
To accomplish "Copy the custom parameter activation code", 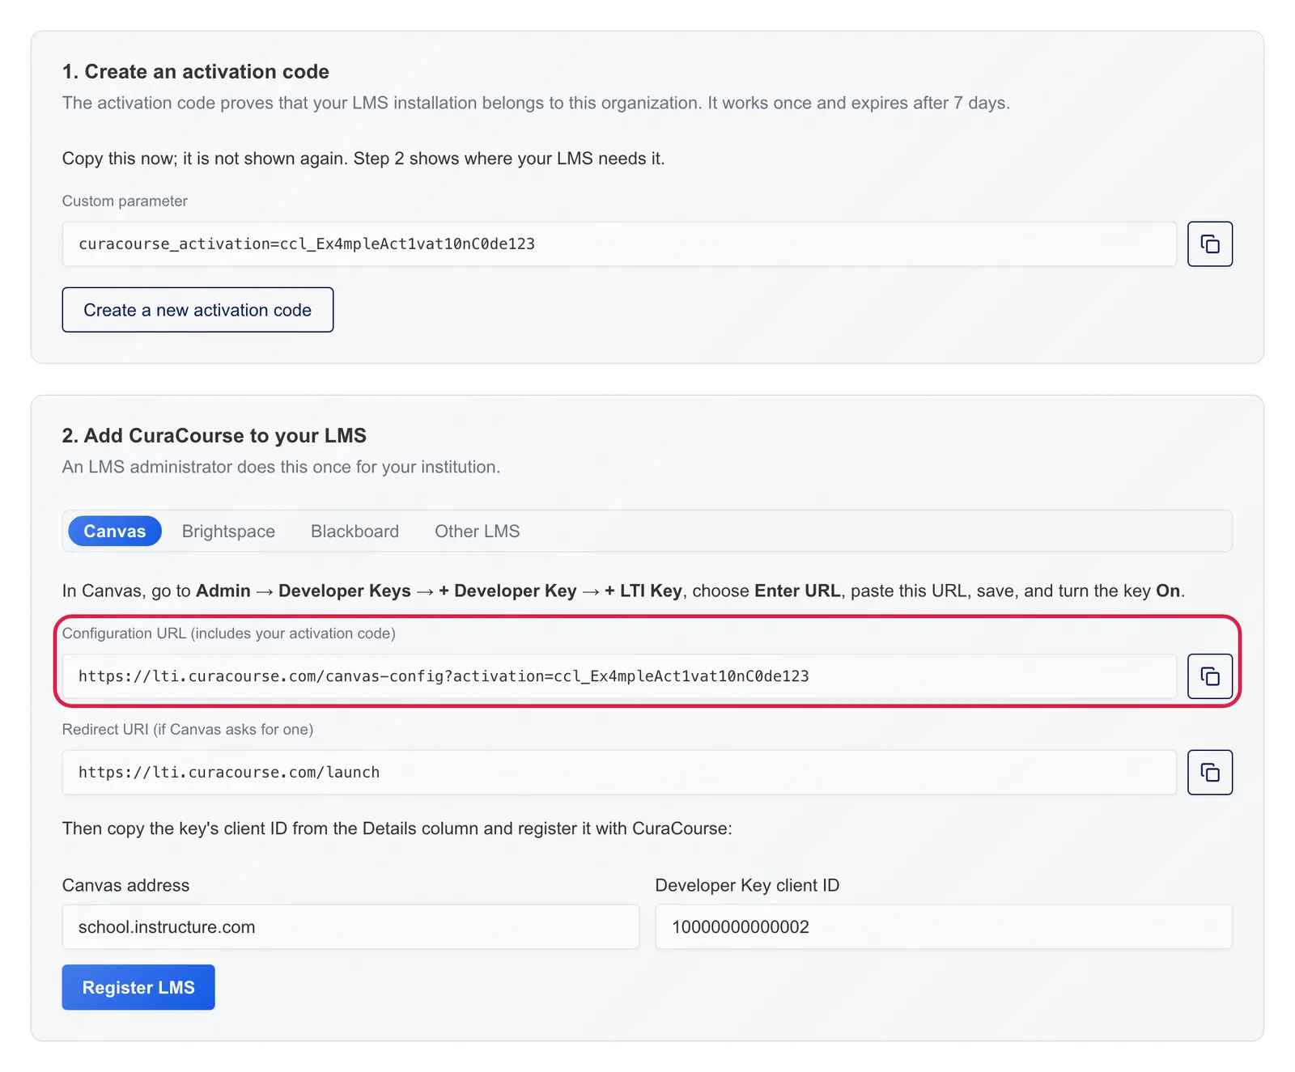I will [x=1209, y=244].
